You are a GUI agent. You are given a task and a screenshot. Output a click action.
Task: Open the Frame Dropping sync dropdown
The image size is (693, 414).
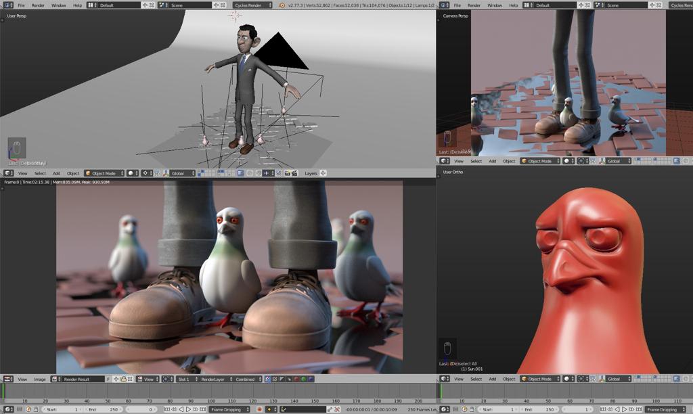coord(229,409)
